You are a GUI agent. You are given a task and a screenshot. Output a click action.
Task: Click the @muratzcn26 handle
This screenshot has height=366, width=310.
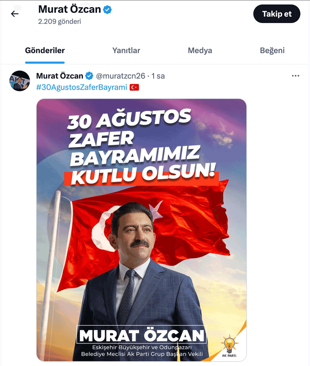(120, 76)
